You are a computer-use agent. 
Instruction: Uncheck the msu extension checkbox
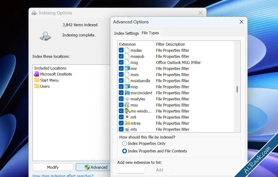pos(121,105)
